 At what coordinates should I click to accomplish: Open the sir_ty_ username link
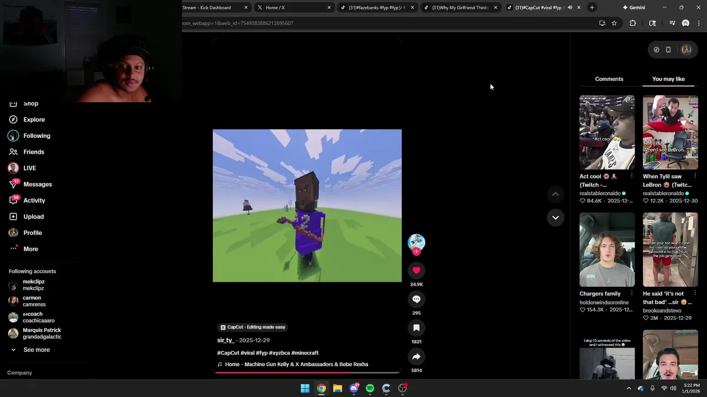click(x=225, y=340)
